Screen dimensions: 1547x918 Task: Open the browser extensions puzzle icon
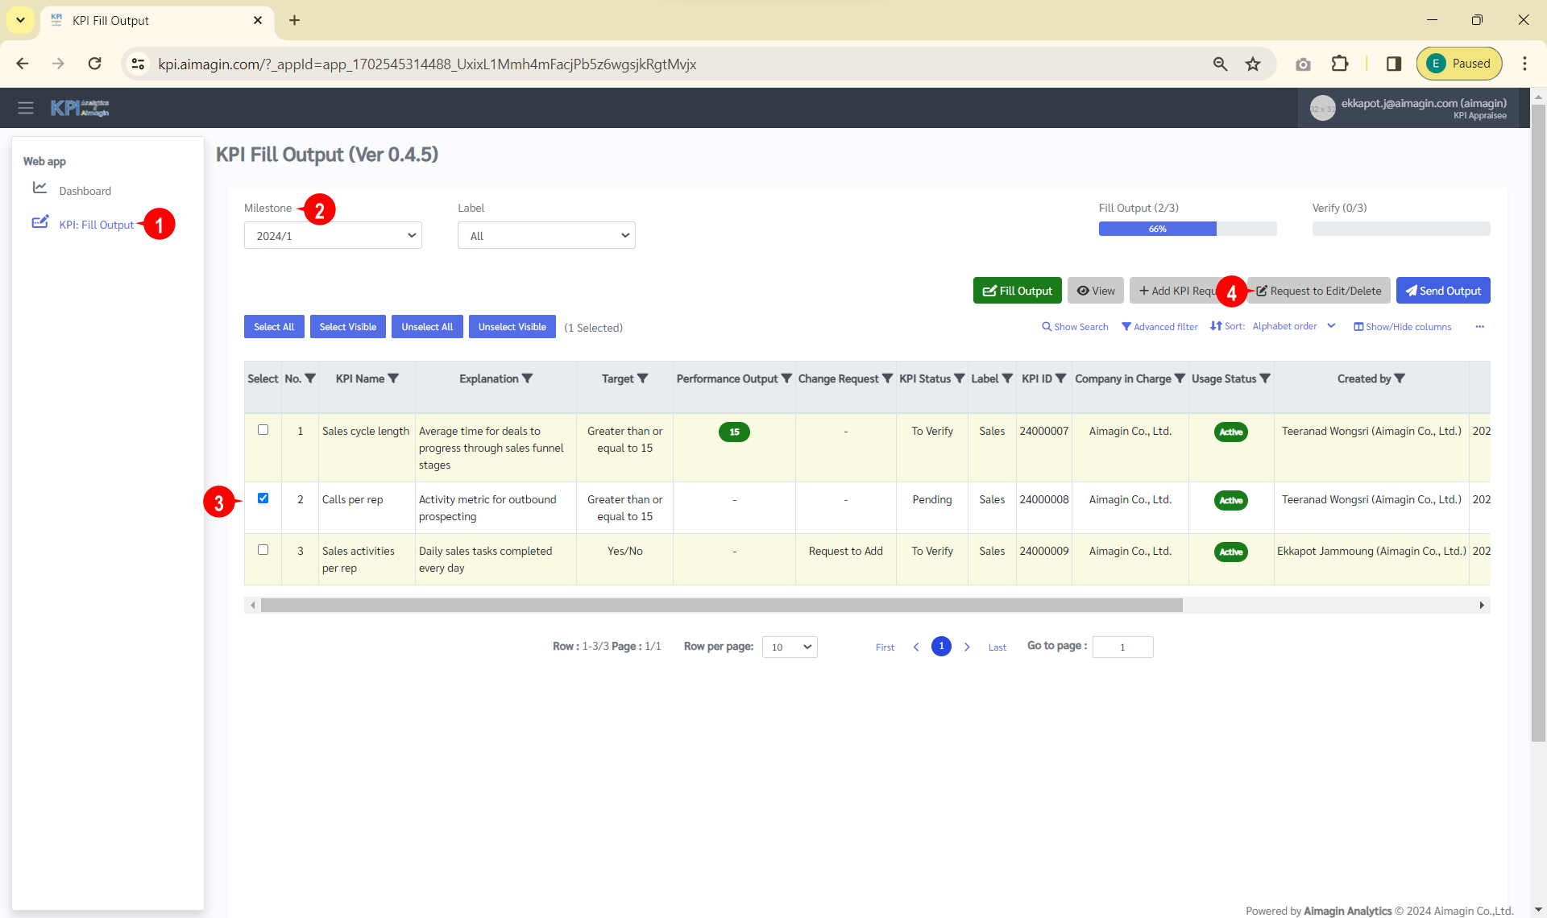coord(1340,64)
